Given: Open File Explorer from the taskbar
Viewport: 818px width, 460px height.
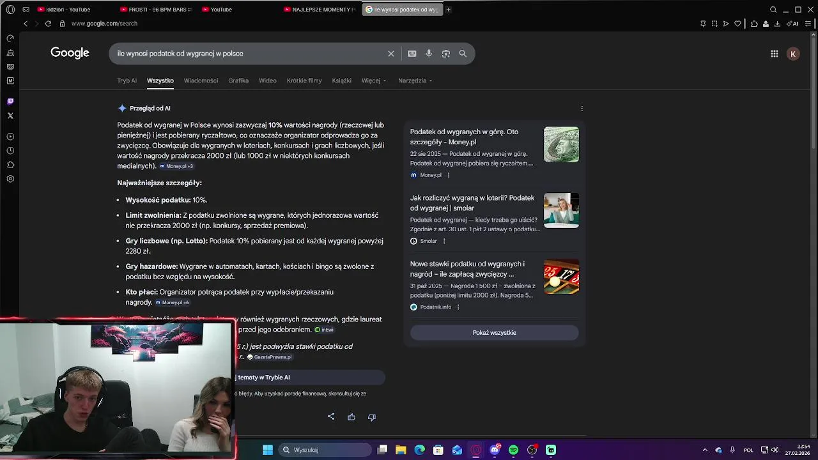Looking at the screenshot, I should [x=401, y=450].
